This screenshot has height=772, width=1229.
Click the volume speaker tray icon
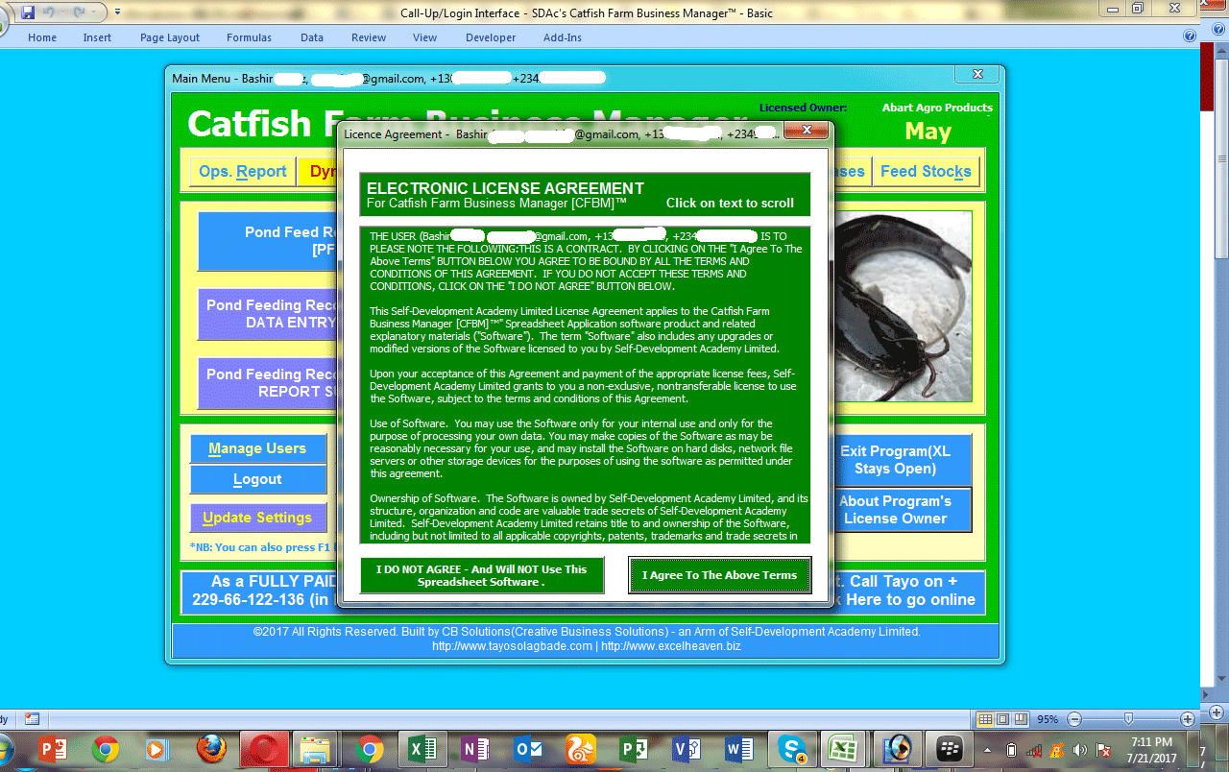click(1080, 750)
